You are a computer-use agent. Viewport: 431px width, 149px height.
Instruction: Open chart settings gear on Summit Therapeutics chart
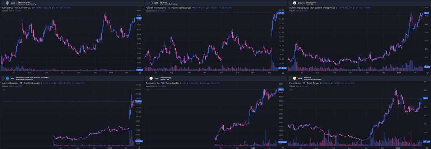point(427,72)
